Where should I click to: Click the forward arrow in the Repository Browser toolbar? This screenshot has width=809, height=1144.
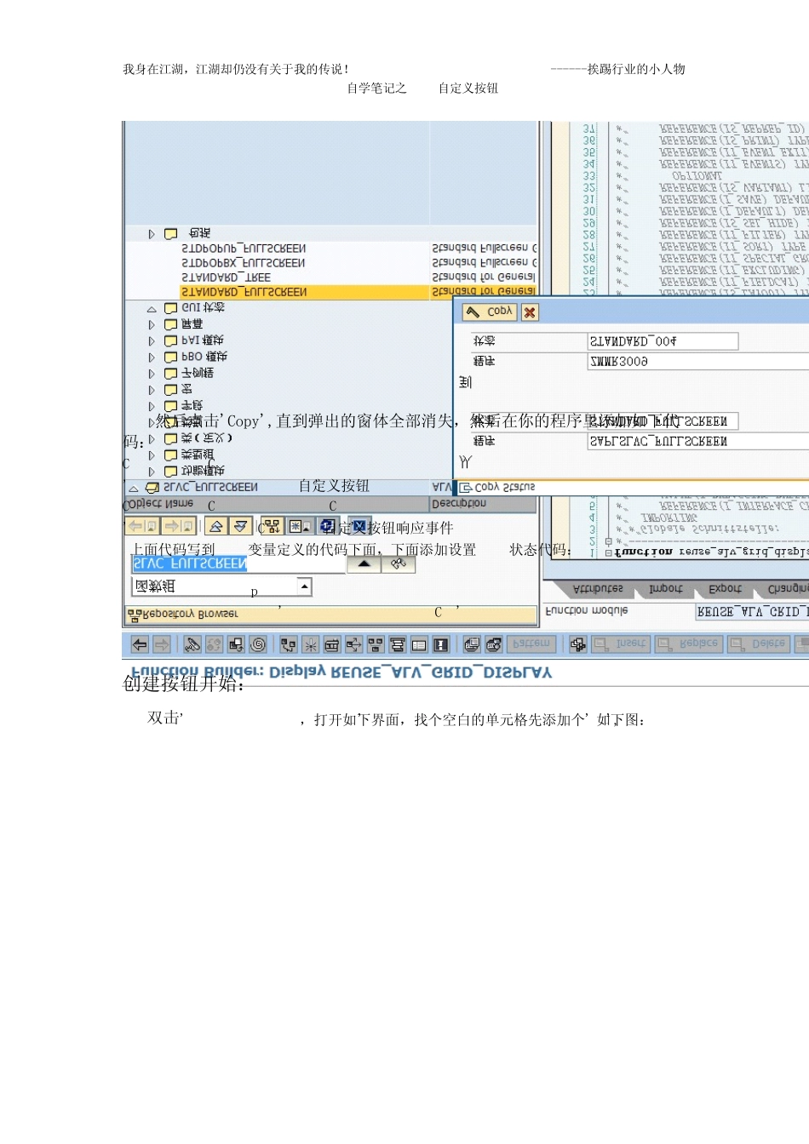click(179, 526)
